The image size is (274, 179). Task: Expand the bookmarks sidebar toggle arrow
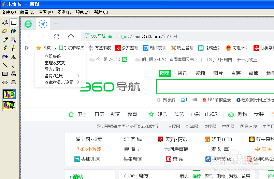click(x=27, y=48)
